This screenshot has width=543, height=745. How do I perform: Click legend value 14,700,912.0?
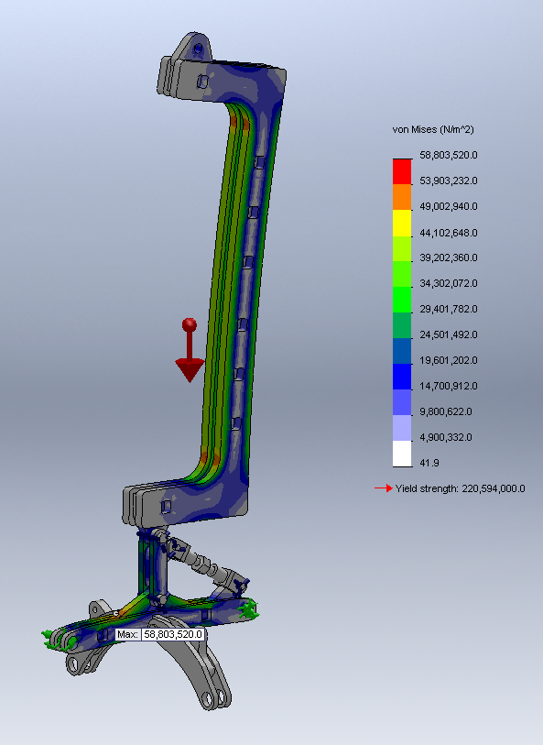point(449,386)
